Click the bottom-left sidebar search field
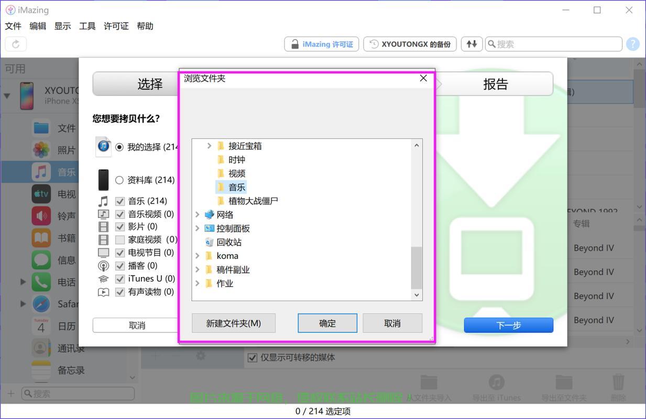The image size is (646, 419). pos(78,393)
